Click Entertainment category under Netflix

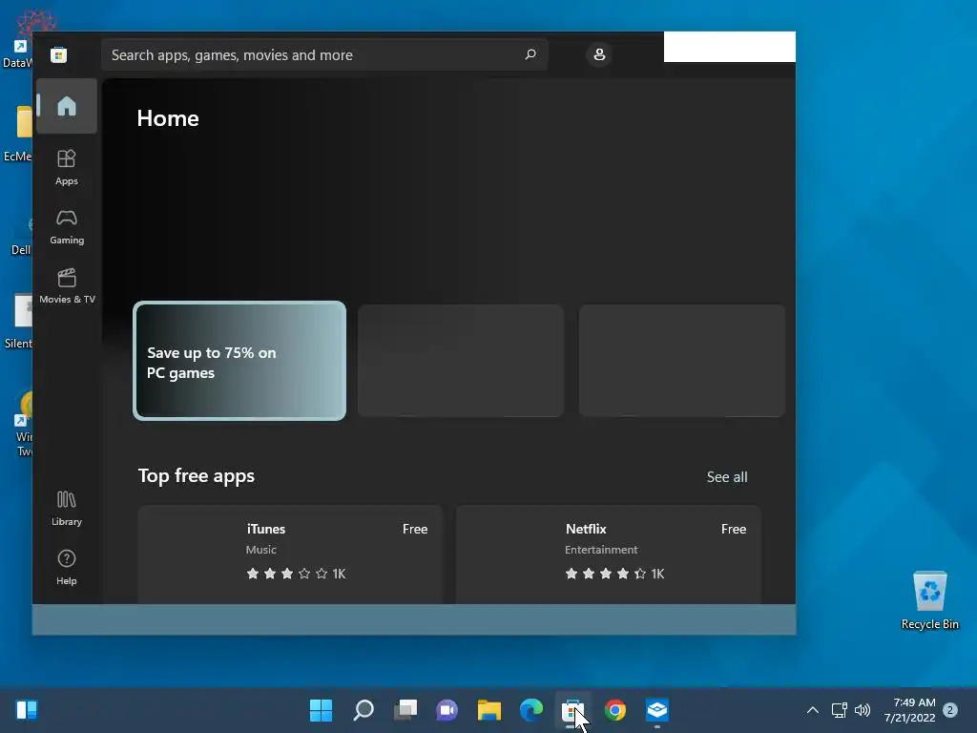(x=601, y=550)
